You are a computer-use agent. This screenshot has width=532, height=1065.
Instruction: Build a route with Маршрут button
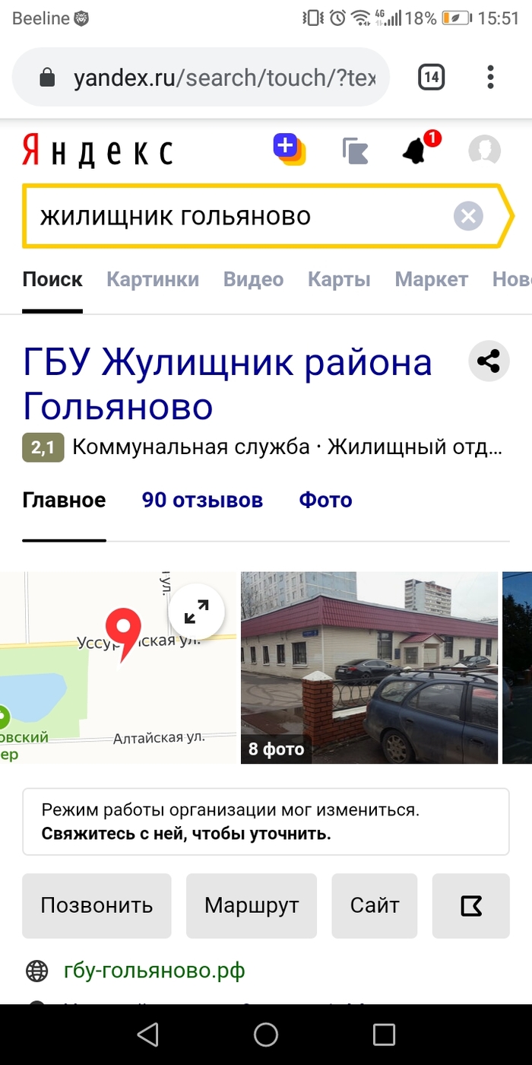coord(252,905)
